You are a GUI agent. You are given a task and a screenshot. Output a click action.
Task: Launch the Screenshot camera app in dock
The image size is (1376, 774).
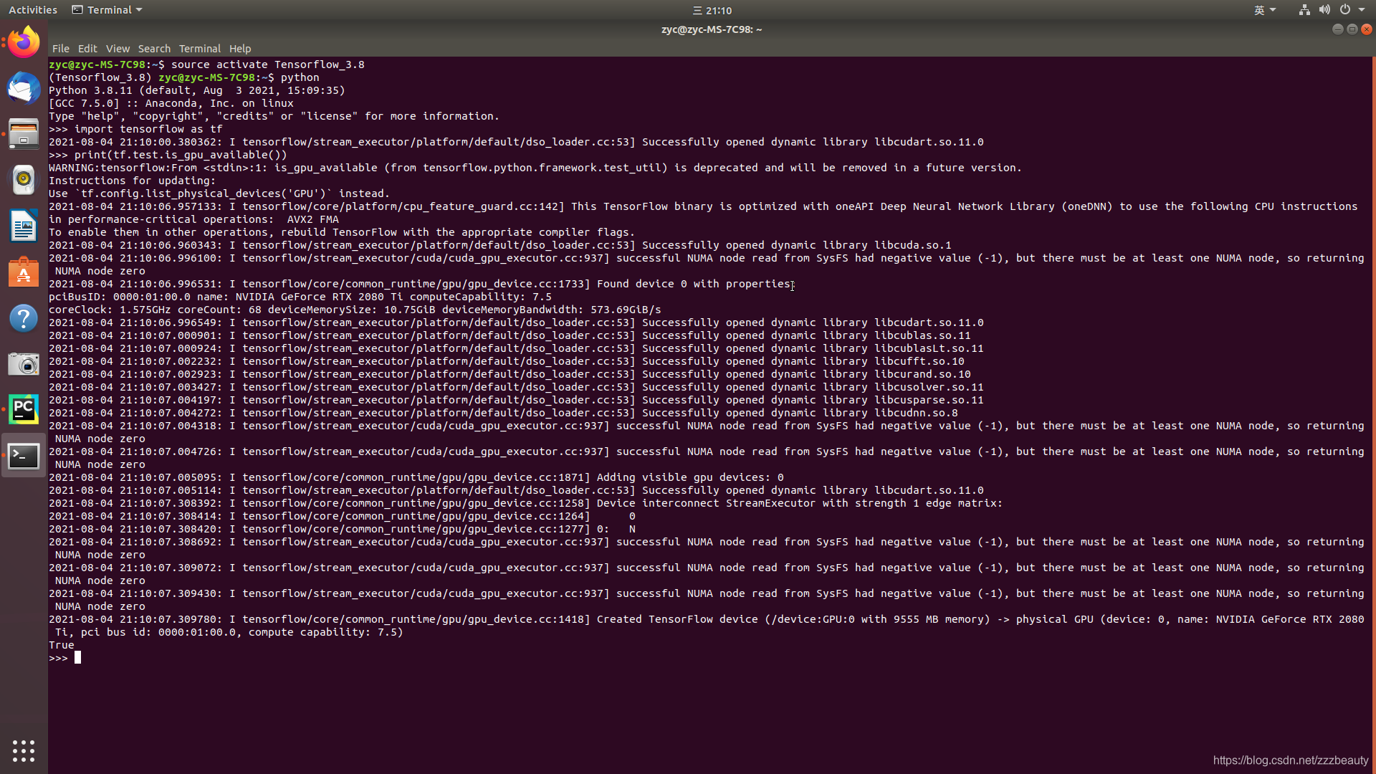pyautogui.click(x=24, y=364)
